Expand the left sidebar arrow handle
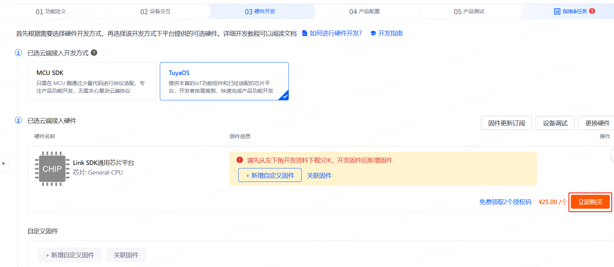Screen dimensions: 614x267 coord(4,163)
